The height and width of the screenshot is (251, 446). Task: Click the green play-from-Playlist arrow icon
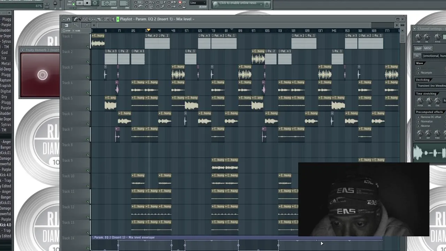118,19
